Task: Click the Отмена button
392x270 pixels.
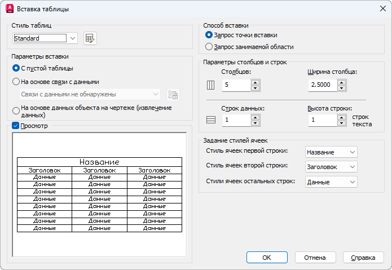Action: 315,258
